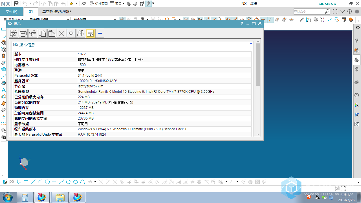Click the X clear icon in 信息 toolbar
361x203 pixels.
pyautogui.click(x=61, y=33)
